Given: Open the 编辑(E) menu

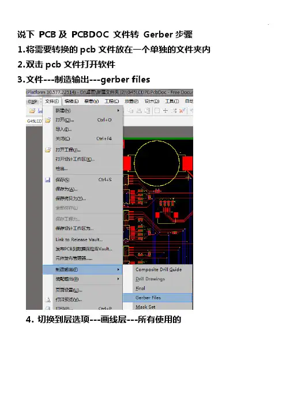Looking at the screenshot, I should point(71,102).
